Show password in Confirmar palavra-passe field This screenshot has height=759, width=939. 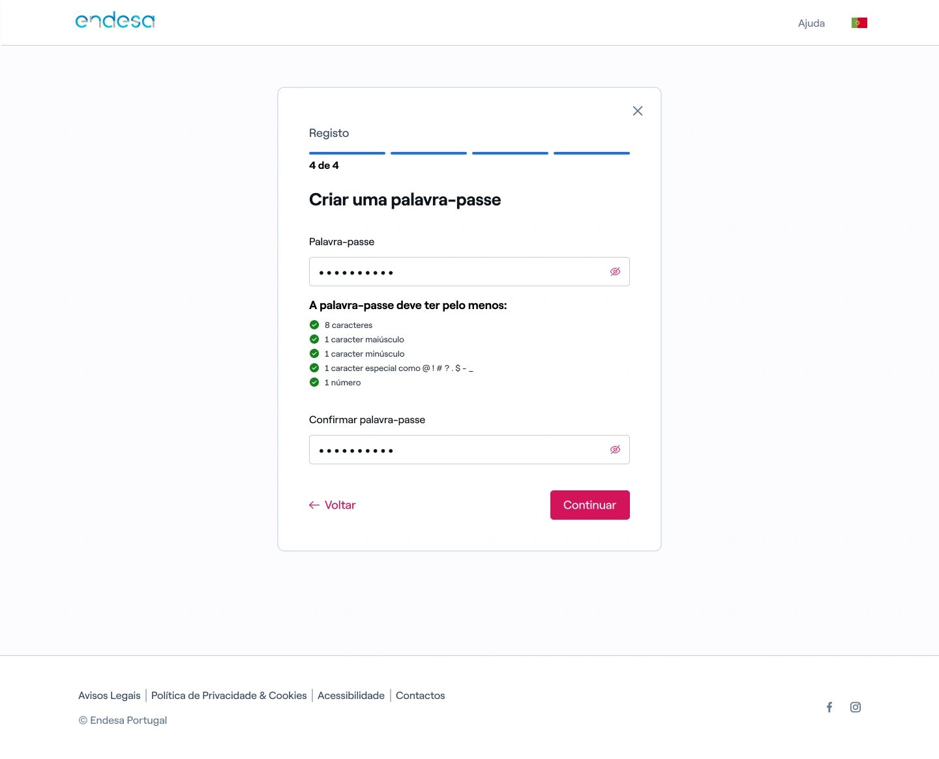point(615,450)
